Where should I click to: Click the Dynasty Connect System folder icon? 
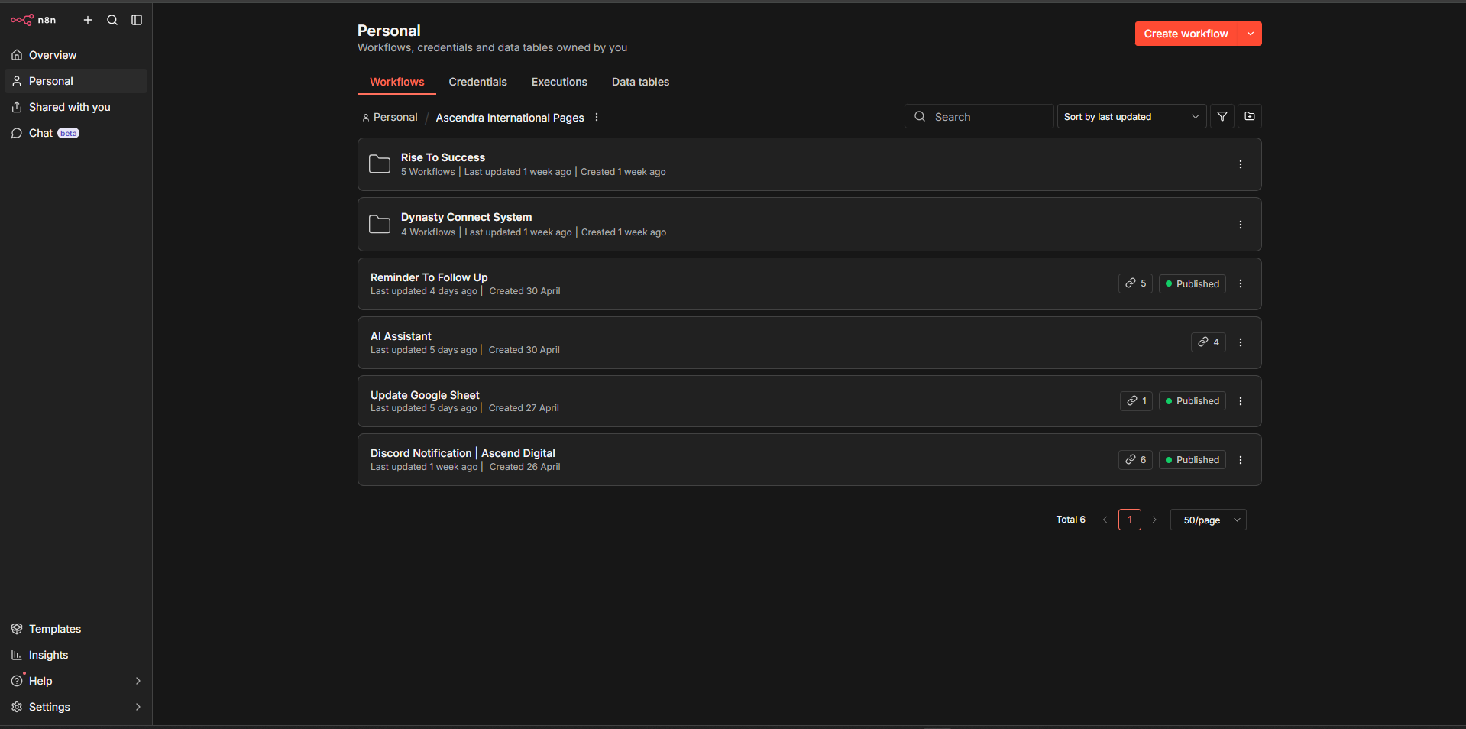coord(380,224)
